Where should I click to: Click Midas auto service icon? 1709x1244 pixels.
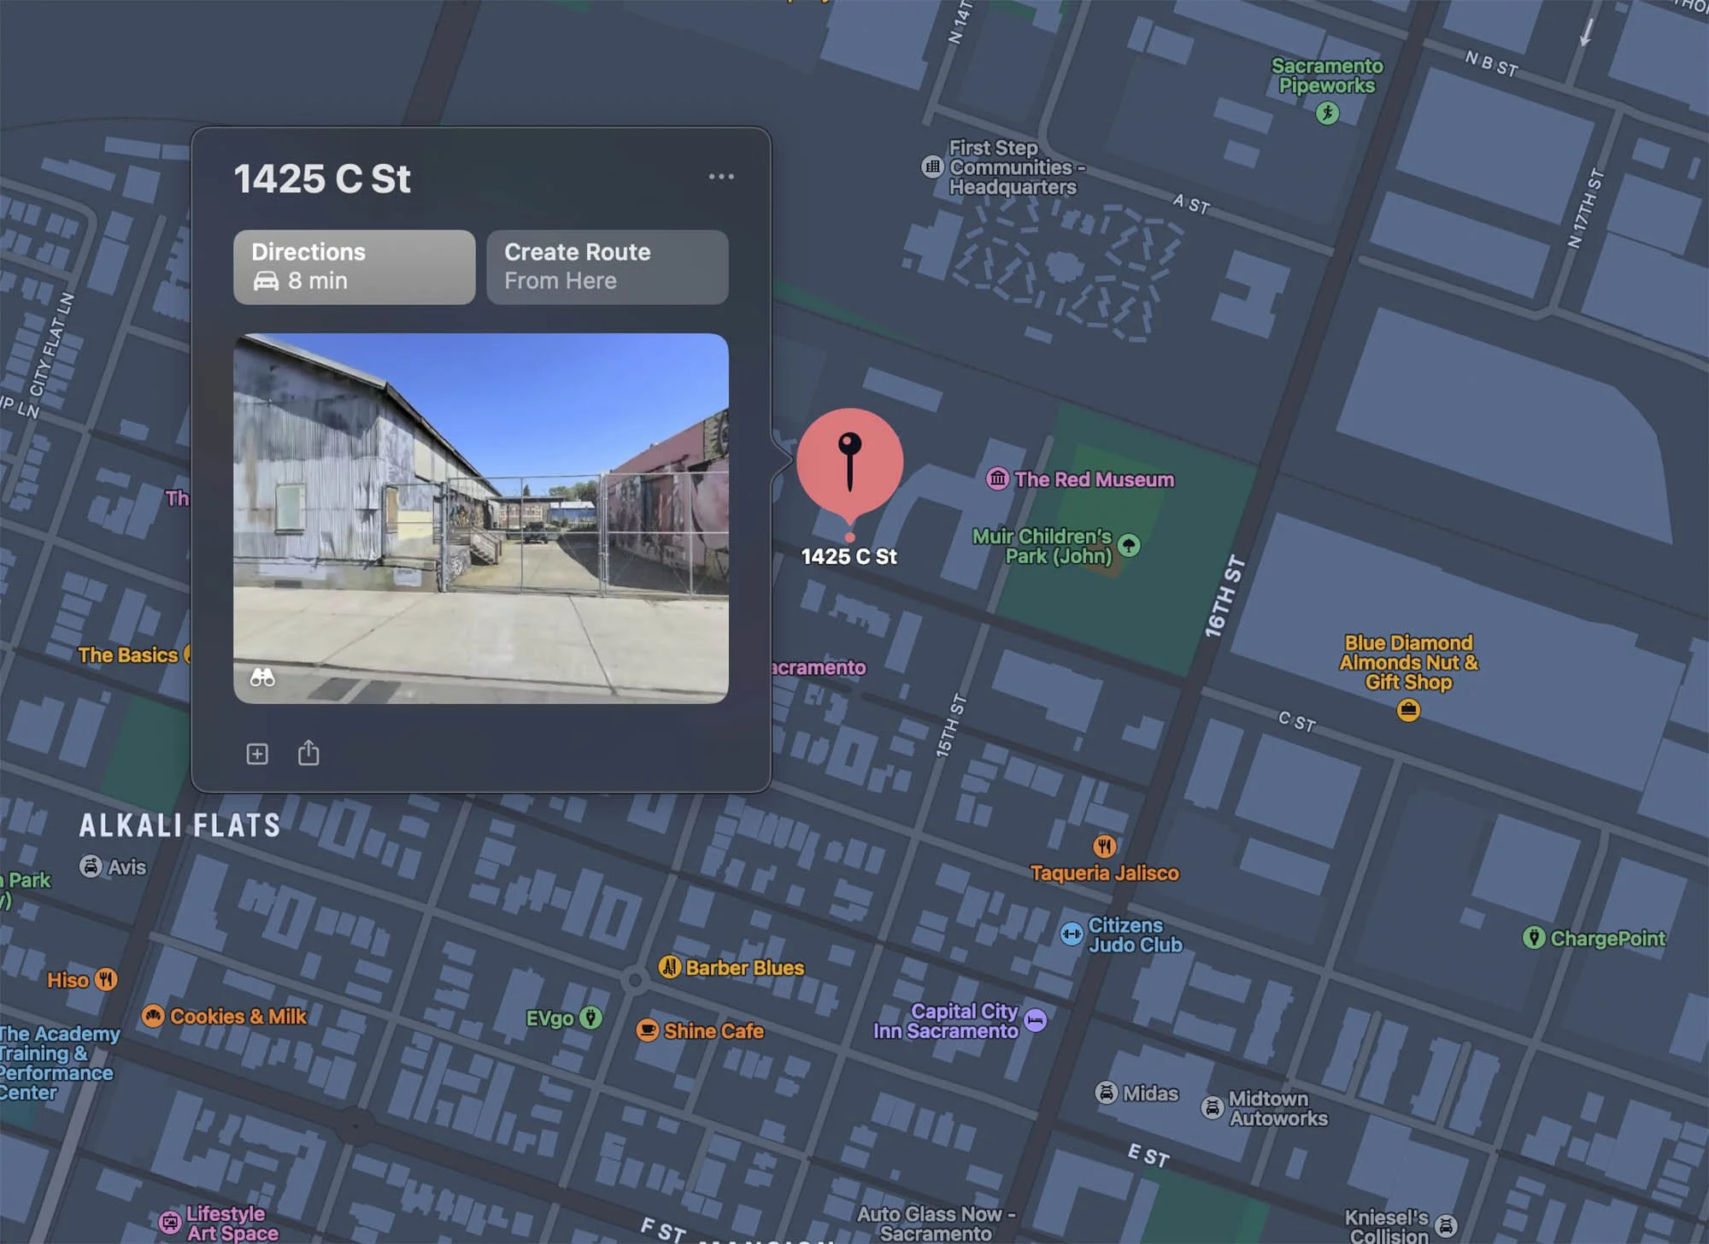(x=1107, y=1092)
